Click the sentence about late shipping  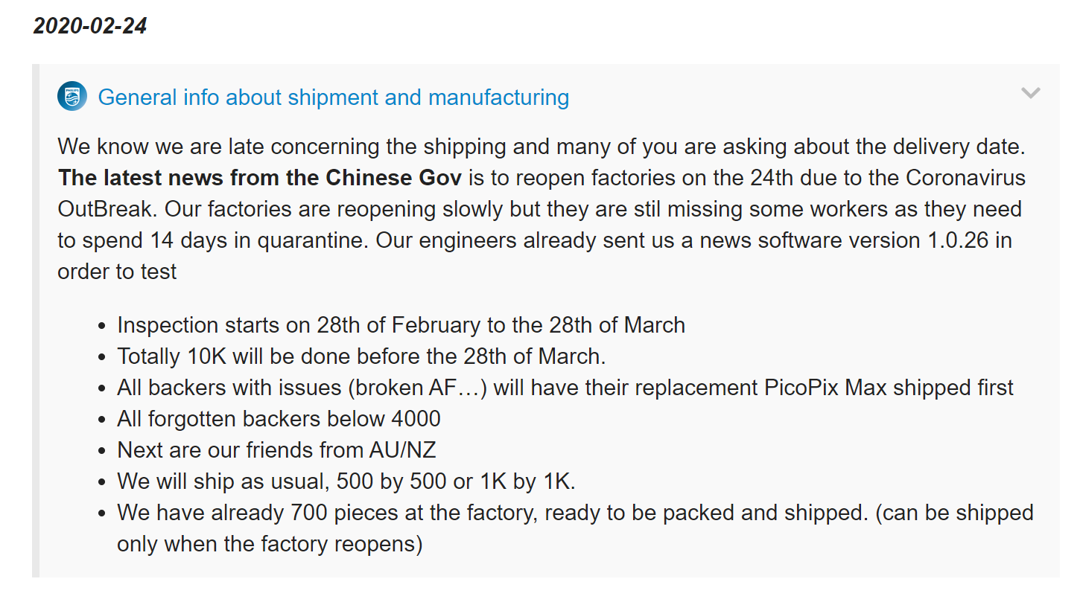point(541,147)
